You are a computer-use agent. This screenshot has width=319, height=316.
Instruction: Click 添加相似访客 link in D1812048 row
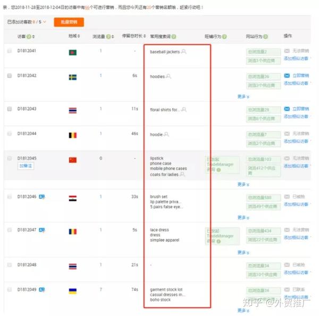click(296, 272)
